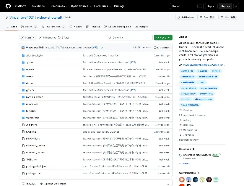The image size is (244, 186).
Task: Open the Enterprise dropdown
Action: tap(102, 6)
